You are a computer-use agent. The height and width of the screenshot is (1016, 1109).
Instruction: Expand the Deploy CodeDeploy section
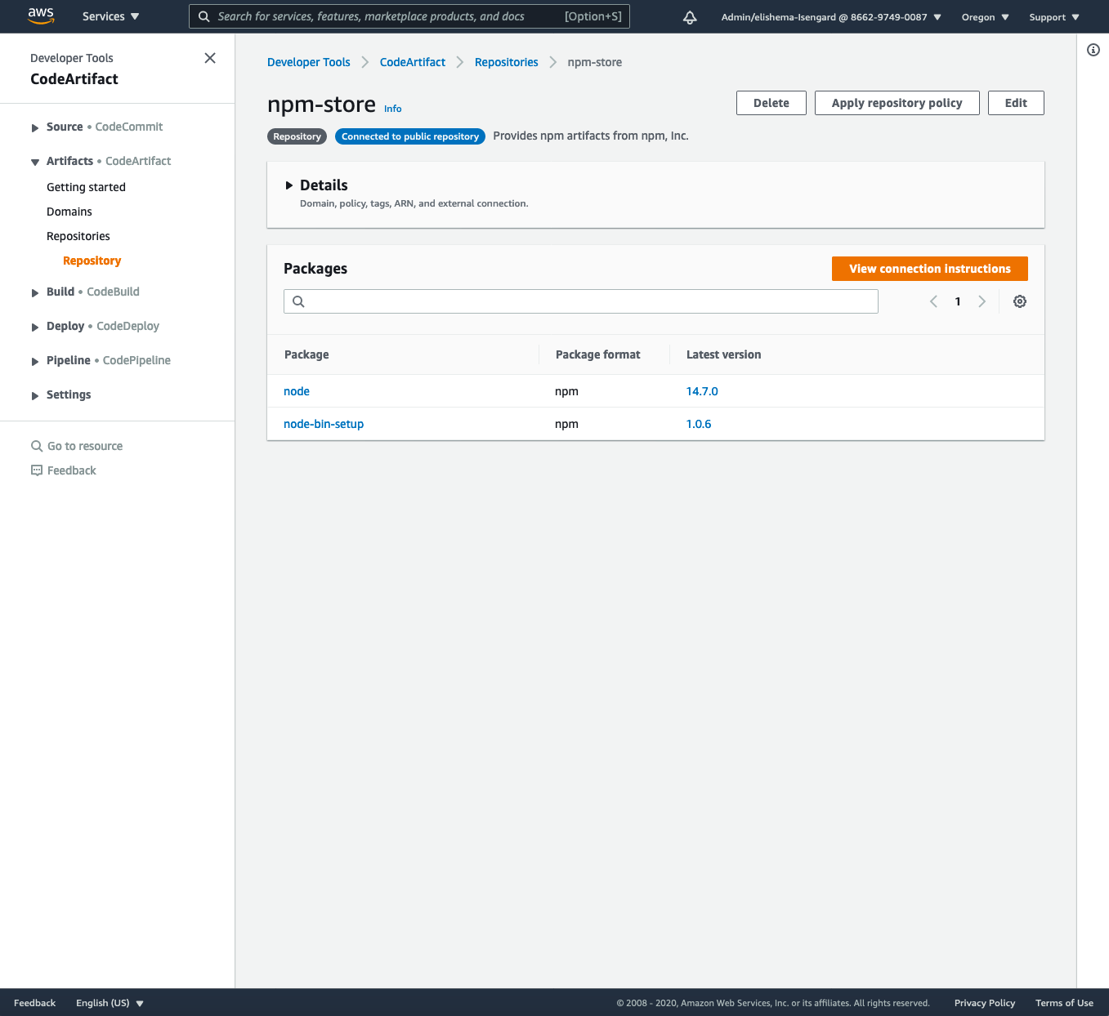tap(35, 327)
